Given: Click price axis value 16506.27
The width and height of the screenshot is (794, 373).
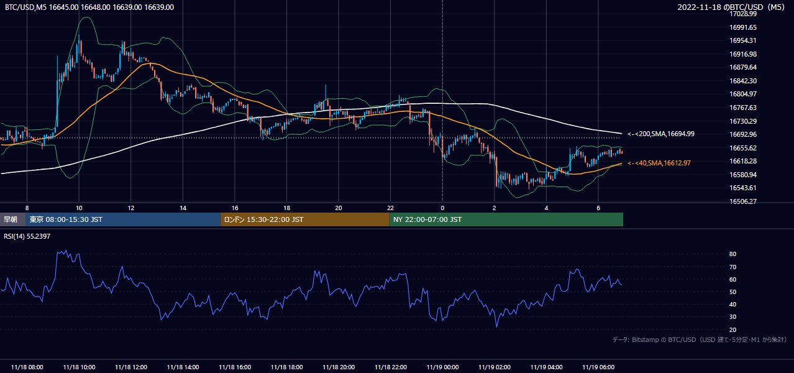Looking at the screenshot, I should pos(743,201).
